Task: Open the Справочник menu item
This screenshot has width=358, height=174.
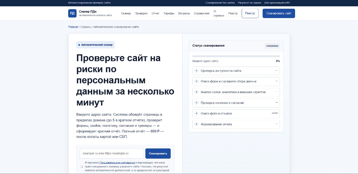Action: [202, 13]
